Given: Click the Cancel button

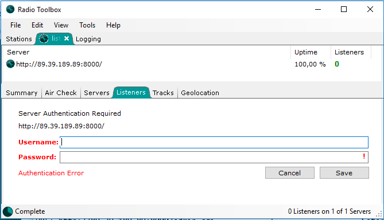Looking at the screenshot, I should (290, 173).
